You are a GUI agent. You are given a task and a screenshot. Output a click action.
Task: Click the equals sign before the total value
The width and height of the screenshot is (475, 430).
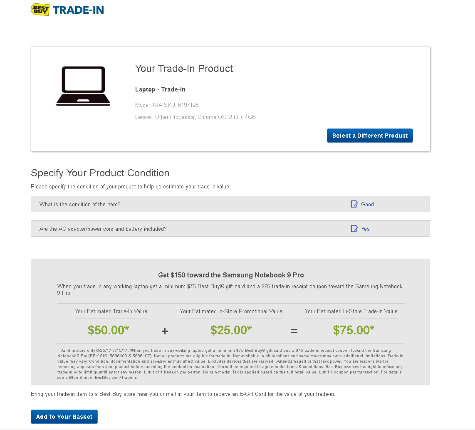click(x=294, y=331)
